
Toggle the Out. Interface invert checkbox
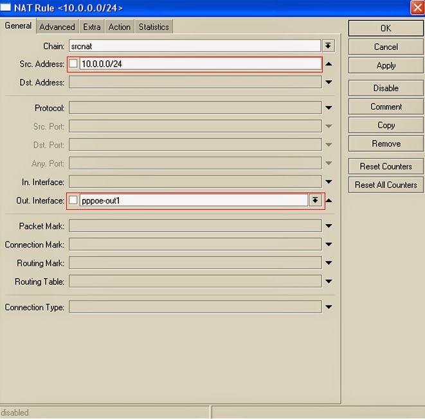(x=73, y=200)
